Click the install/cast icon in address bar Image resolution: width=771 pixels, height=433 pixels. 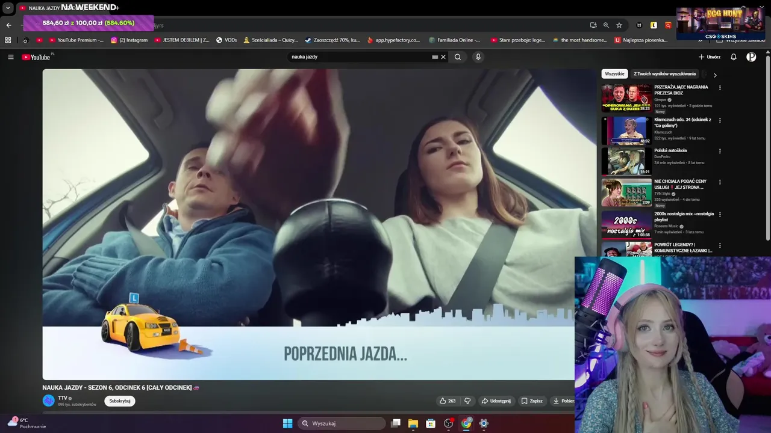pos(593,25)
